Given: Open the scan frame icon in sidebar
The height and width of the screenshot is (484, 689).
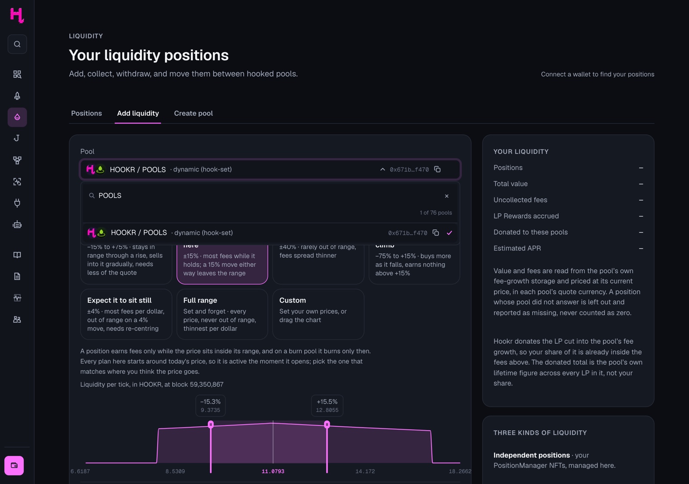Looking at the screenshot, I should [17, 182].
